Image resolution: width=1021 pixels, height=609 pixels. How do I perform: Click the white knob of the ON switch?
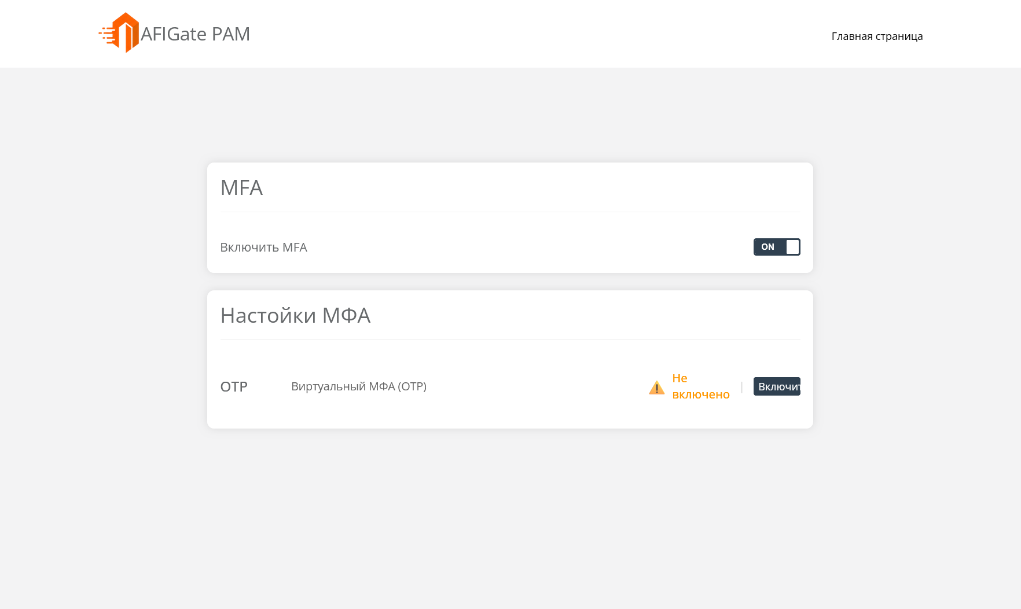(792, 247)
